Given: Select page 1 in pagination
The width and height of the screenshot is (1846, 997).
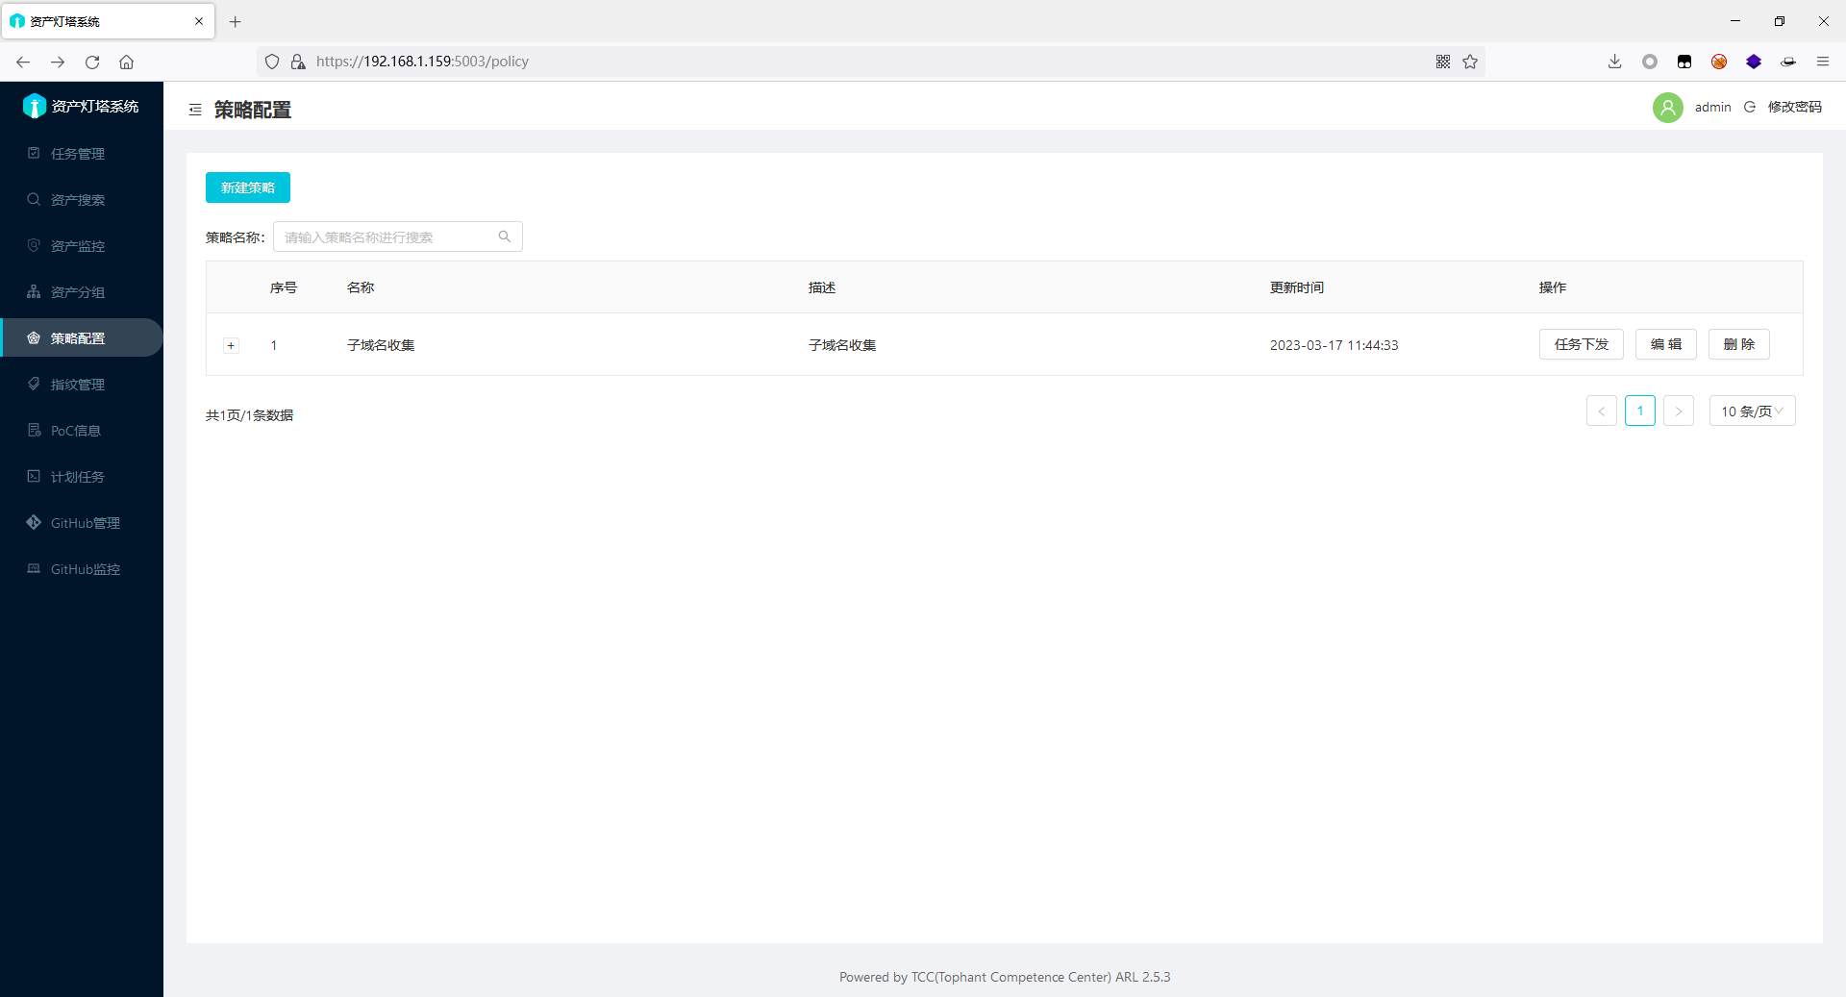Looking at the screenshot, I should click(x=1640, y=411).
